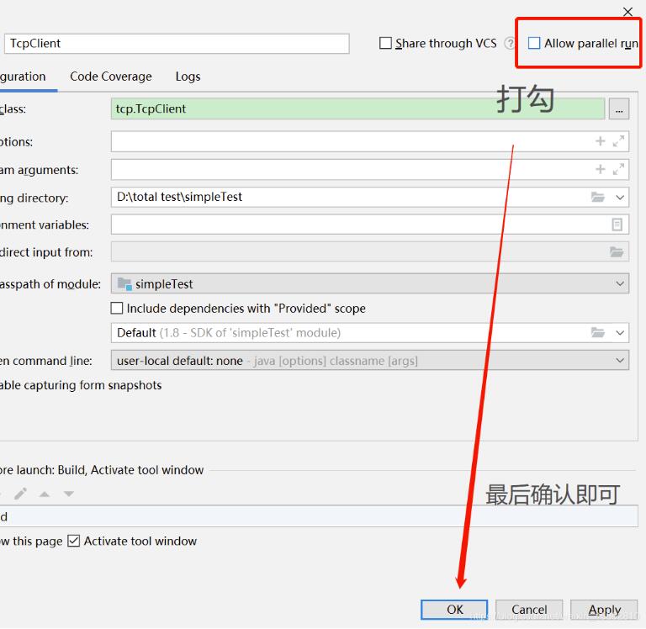Move the before launch task up

(x=45, y=494)
